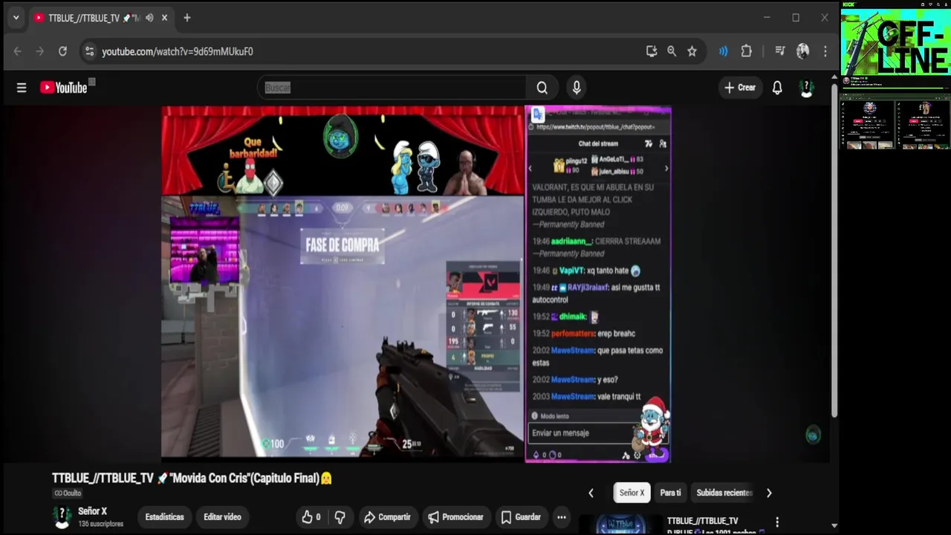The width and height of the screenshot is (951, 535).
Task: Open the YouTube account avatar menu
Action: pos(806,88)
